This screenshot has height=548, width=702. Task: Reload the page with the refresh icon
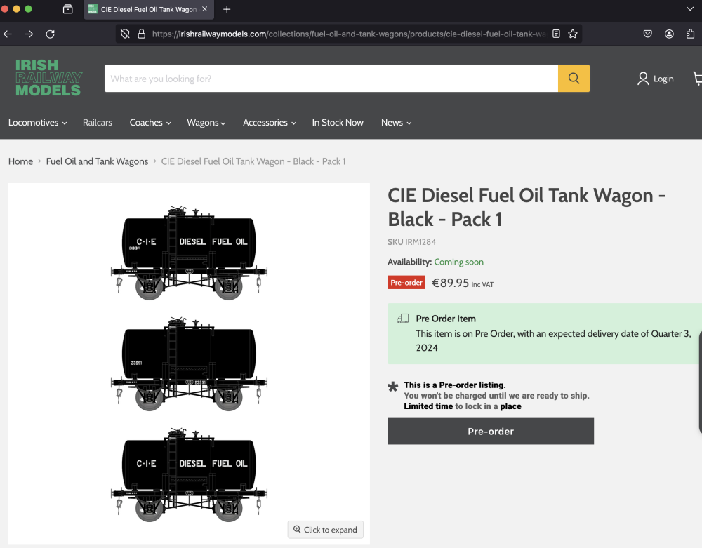click(50, 34)
